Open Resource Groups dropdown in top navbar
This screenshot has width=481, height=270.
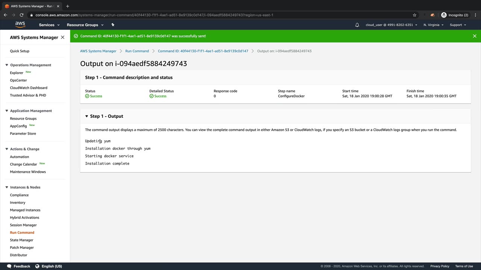85,25
